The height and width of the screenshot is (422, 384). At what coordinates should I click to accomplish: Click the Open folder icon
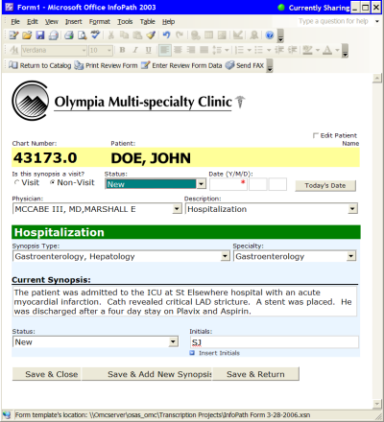[x=27, y=35]
